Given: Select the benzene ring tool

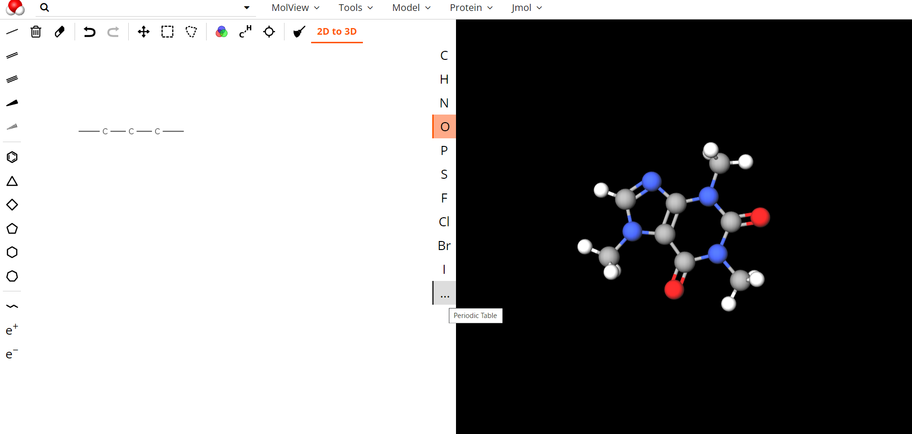Looking at the screenshot, I should tap(12, 157).
